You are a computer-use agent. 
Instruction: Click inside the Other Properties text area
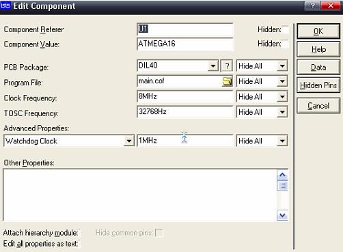140,195
